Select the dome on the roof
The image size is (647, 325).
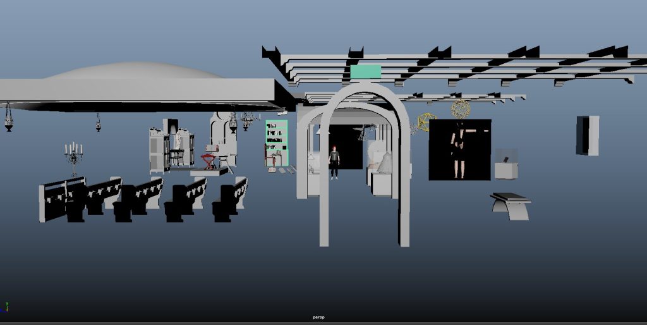coord(134,70)
